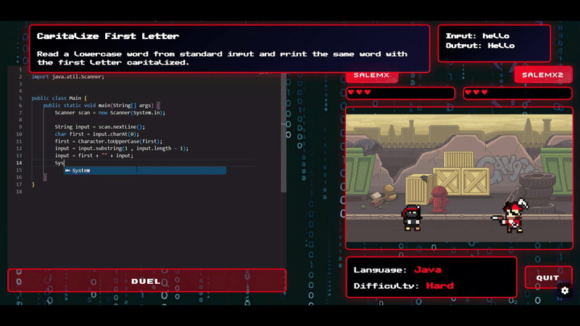
Task: Click the 'Java' language value
Action: (x=428, y=269)
